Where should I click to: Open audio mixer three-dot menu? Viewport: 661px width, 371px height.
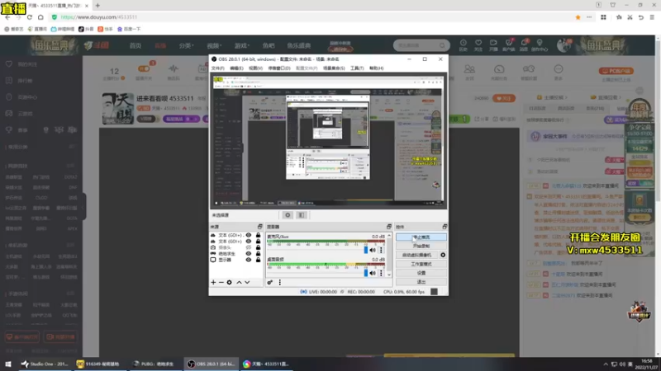(x=280, y=282)
